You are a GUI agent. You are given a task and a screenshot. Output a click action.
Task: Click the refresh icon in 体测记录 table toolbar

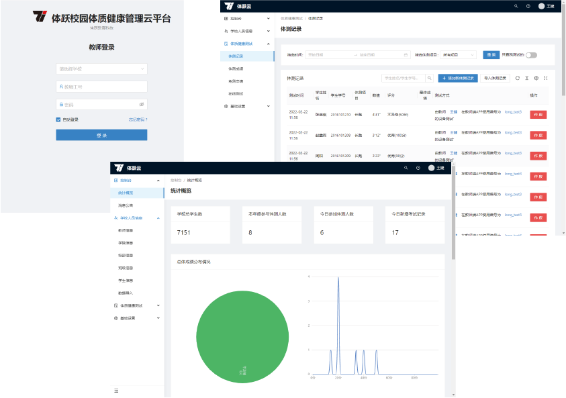pyautogui.click(x=518, y=79)
